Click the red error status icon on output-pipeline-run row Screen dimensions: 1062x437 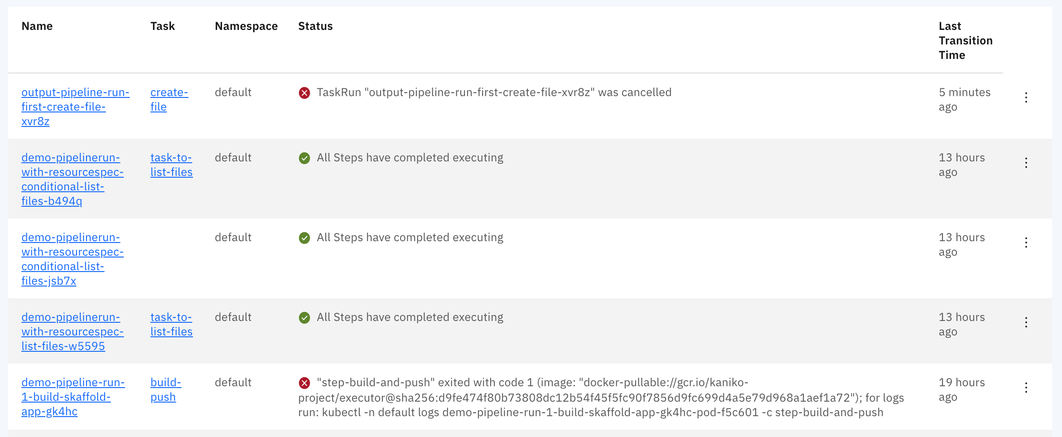point(304,93)
